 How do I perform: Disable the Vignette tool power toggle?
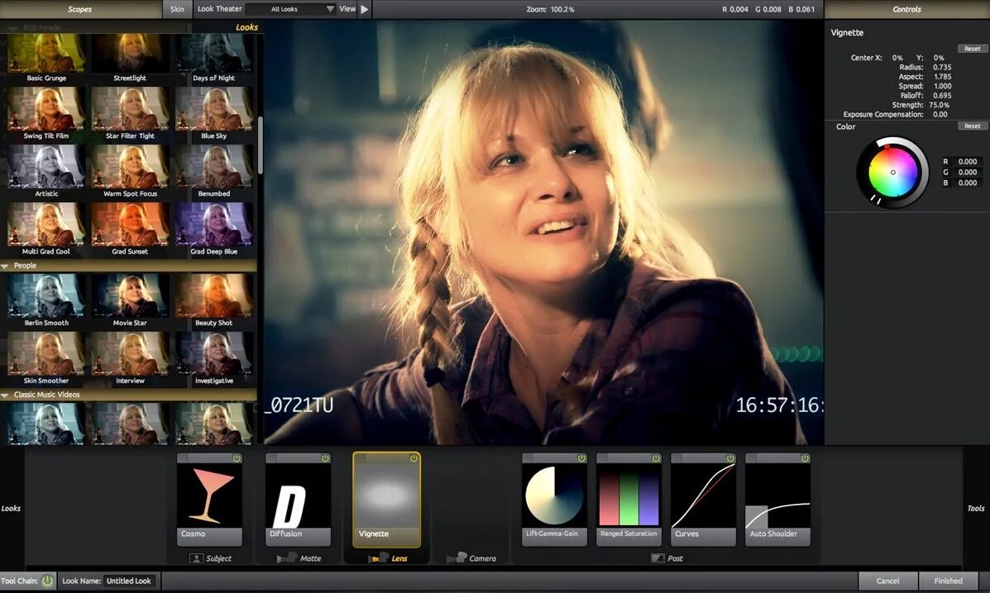[414, 458]
